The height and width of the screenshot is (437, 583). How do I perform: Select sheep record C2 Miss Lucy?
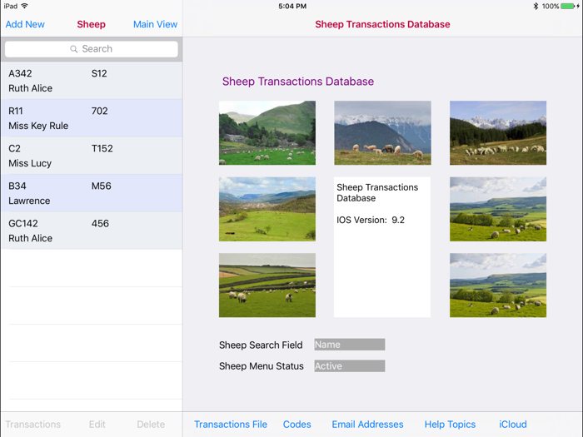pyautogui.click(x=92, y=156)
